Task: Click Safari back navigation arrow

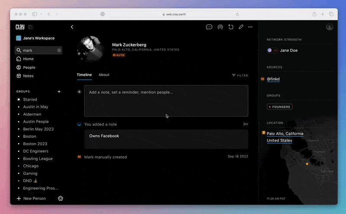Action: point(49,14)
